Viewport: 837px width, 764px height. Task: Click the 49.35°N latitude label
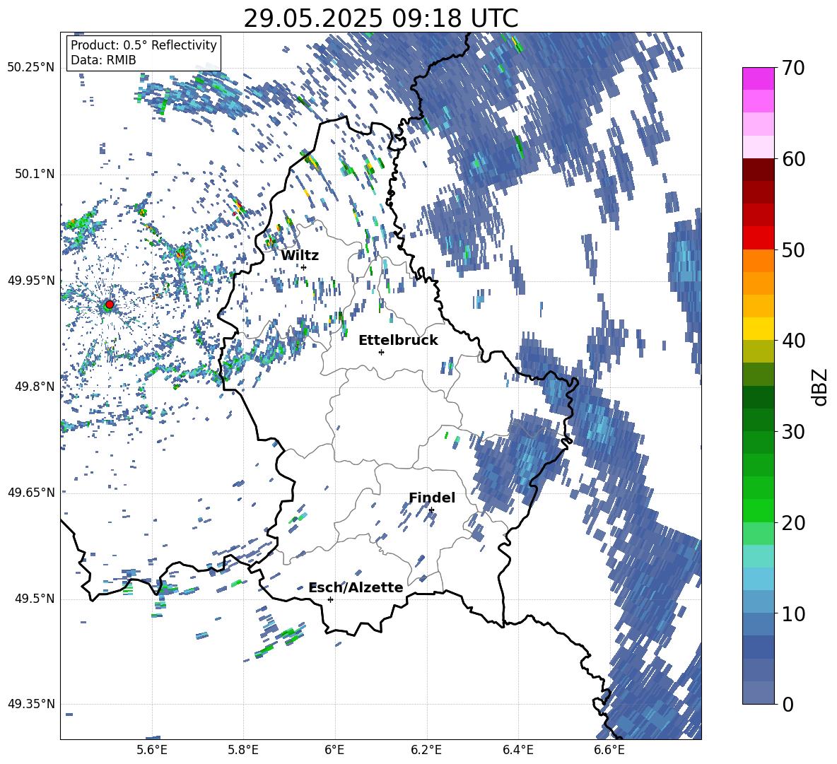[x=31, y=704]
